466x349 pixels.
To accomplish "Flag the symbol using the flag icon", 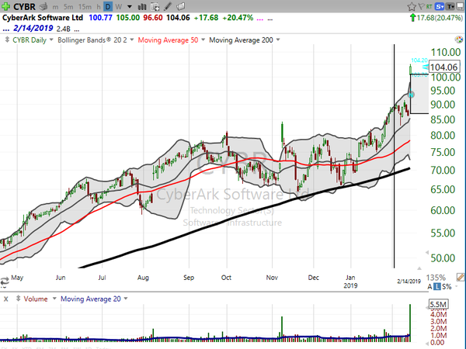I will coord(421,6).
